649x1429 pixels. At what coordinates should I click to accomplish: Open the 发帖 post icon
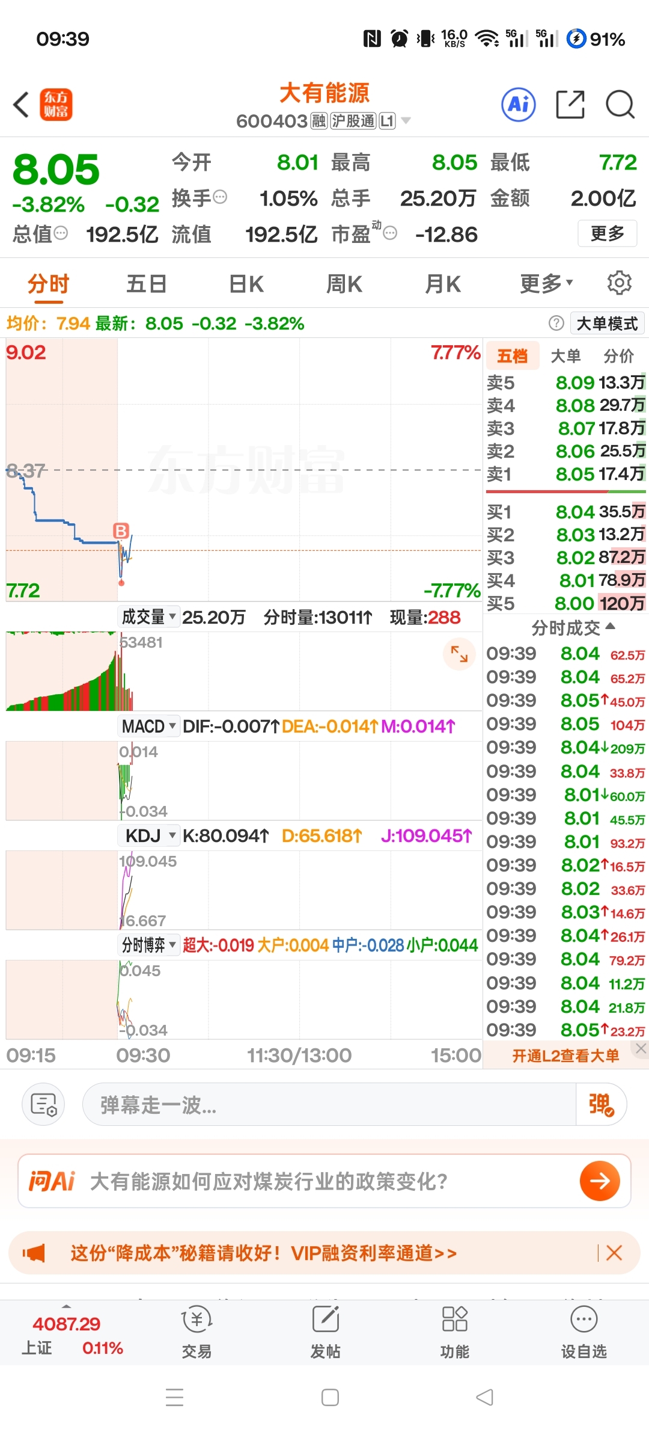tap(325, 1332)
